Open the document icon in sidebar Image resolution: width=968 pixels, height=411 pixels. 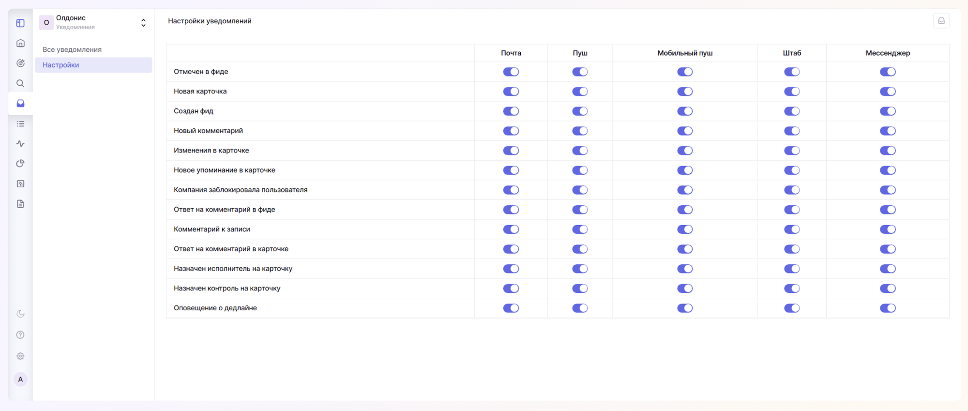point(20,204)
